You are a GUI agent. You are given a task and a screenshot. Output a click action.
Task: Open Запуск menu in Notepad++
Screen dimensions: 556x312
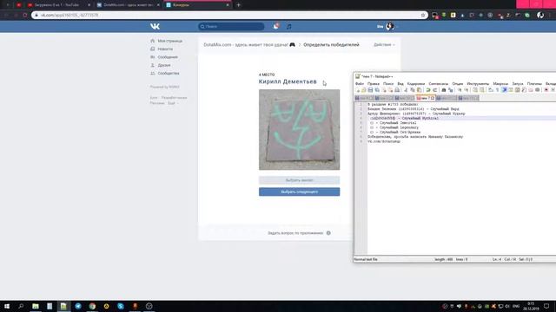518,84
